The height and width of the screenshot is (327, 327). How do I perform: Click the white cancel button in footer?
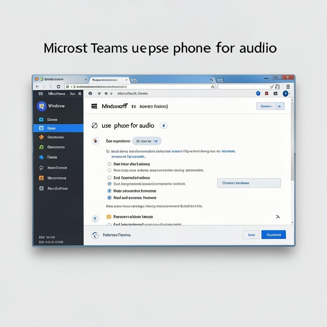pos(251,235)
